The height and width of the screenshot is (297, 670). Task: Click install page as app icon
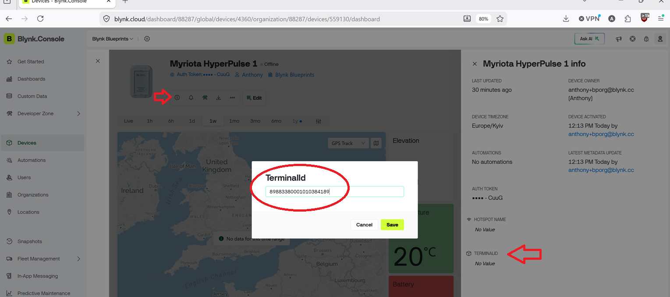(467, 19)
